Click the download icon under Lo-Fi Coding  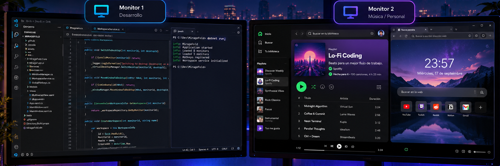click(x=323, y=87)
